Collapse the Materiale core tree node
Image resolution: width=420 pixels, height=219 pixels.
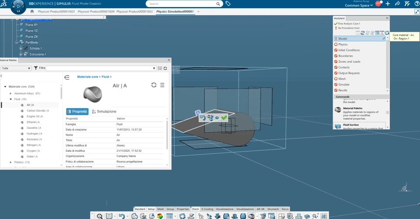tap(5, 86)
